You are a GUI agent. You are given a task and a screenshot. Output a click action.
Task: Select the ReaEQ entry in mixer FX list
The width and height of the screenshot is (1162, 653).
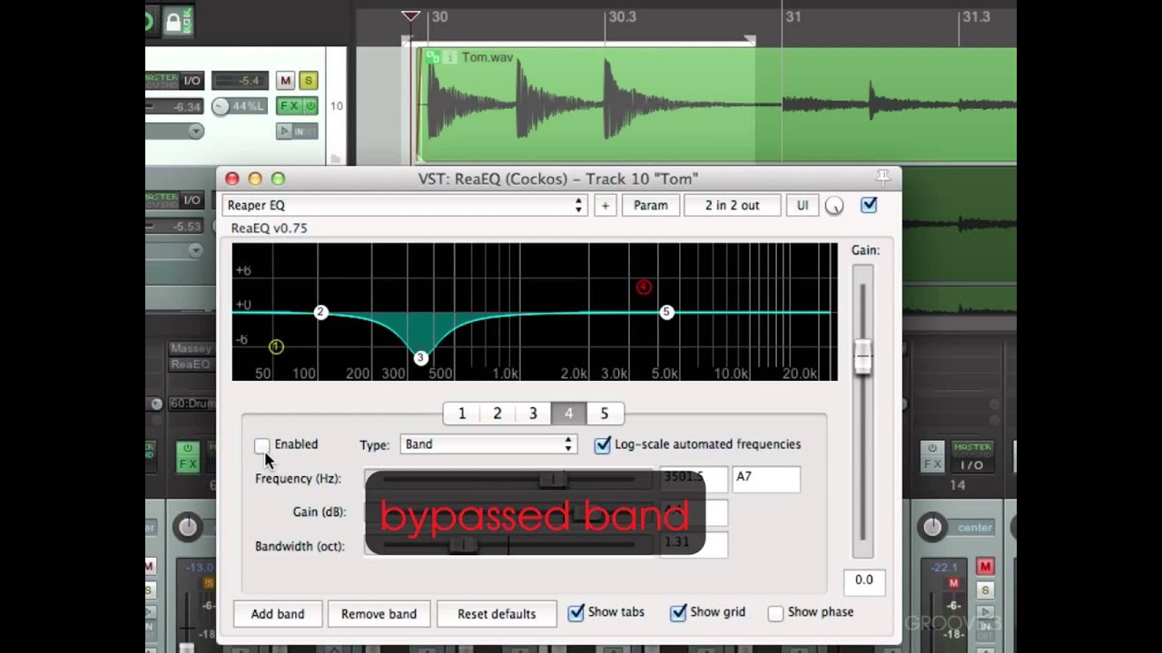[x=191, y=365]
